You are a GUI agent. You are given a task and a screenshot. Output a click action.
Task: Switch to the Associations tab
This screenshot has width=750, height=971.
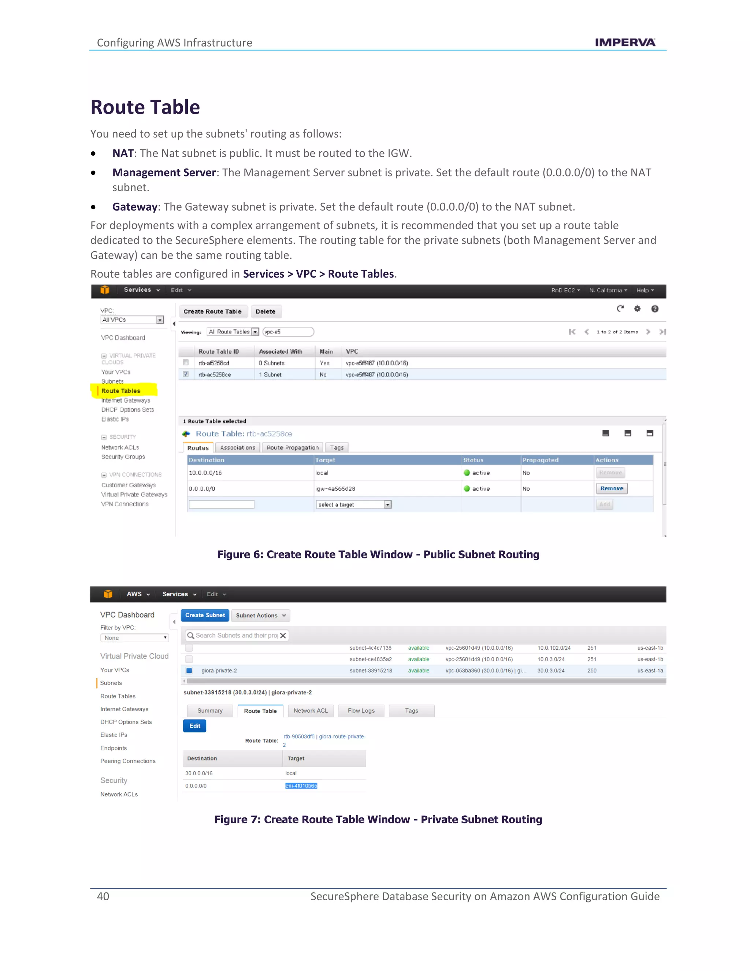tap(238, 448)
